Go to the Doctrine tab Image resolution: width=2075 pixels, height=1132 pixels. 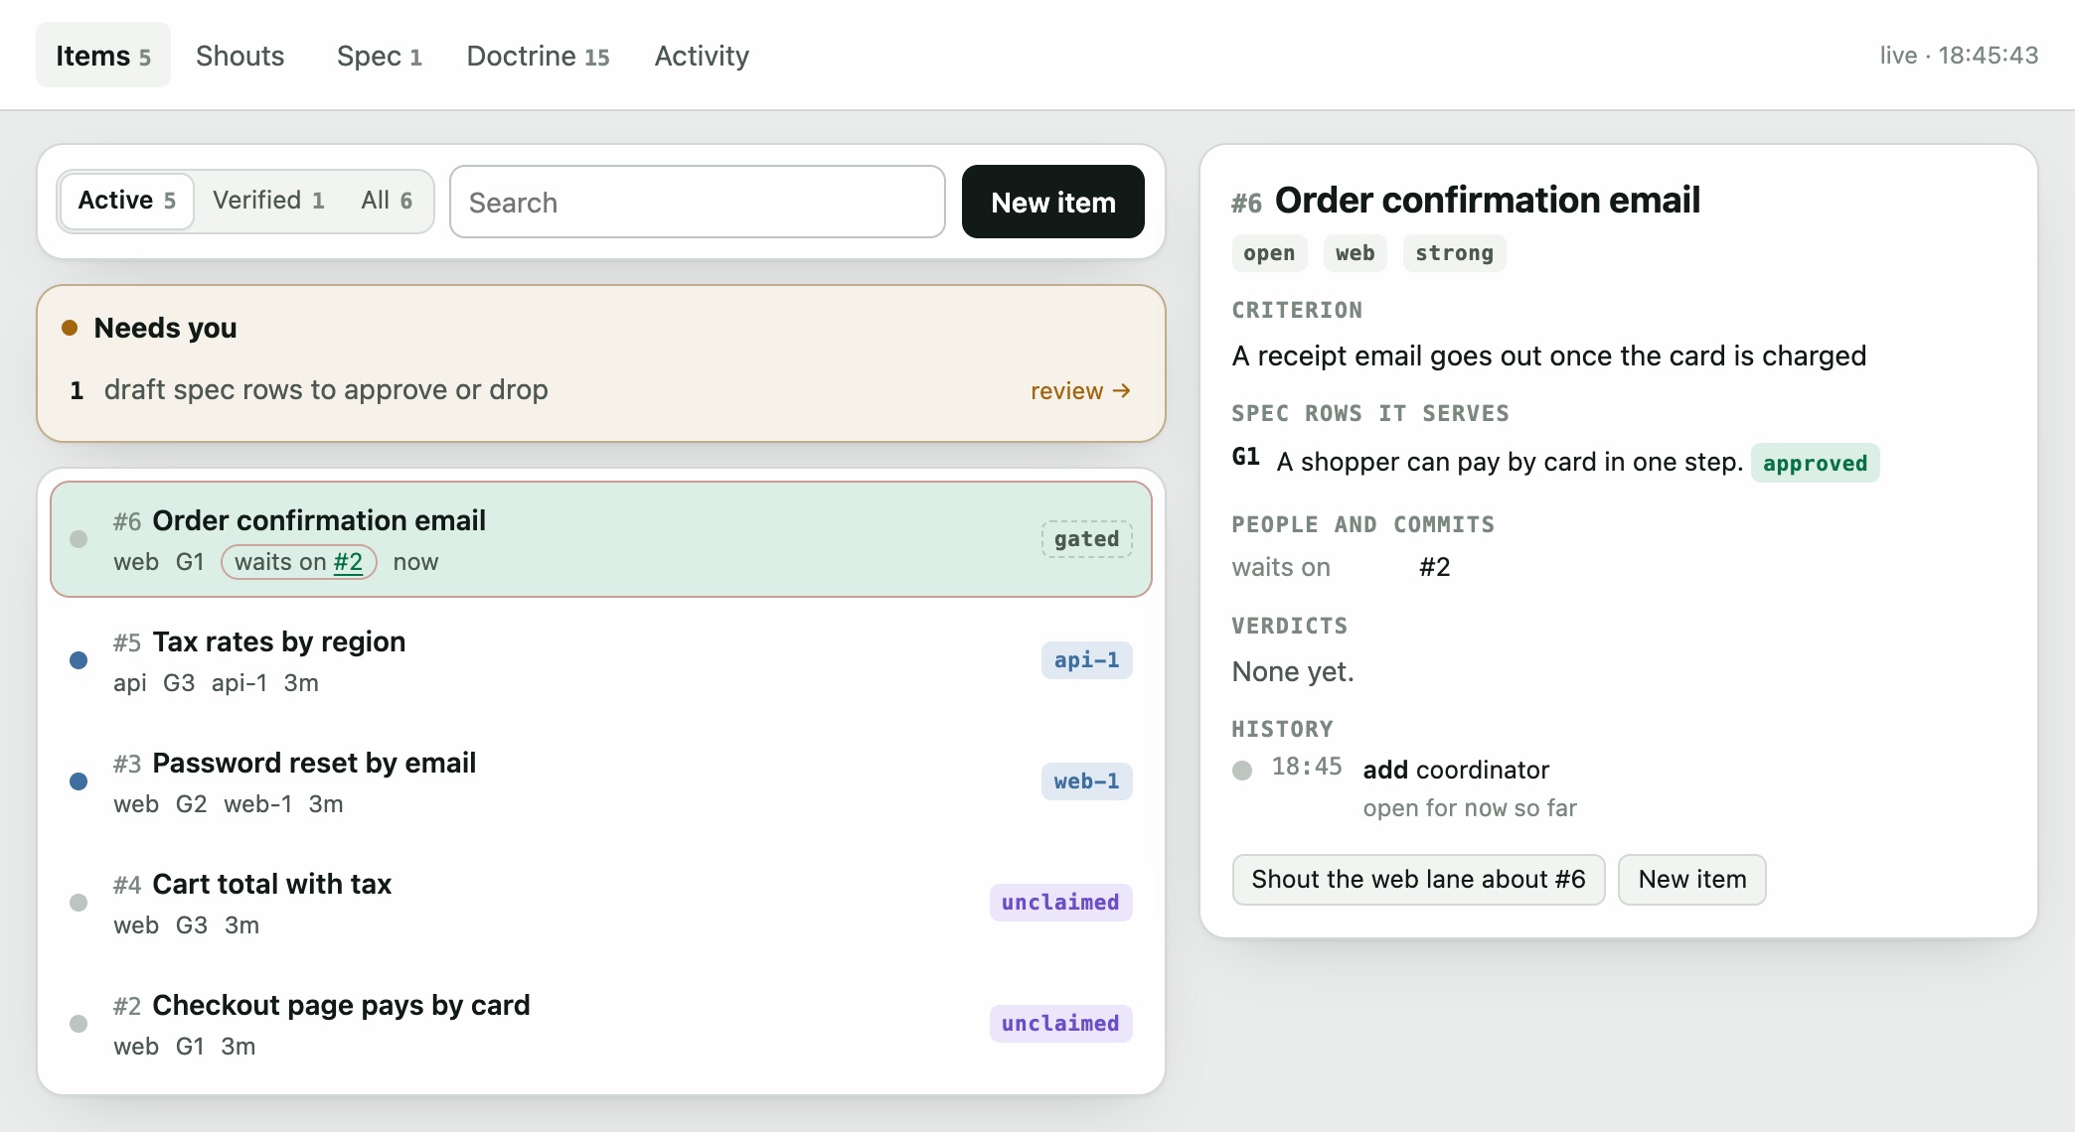click(x=538, y=56)
